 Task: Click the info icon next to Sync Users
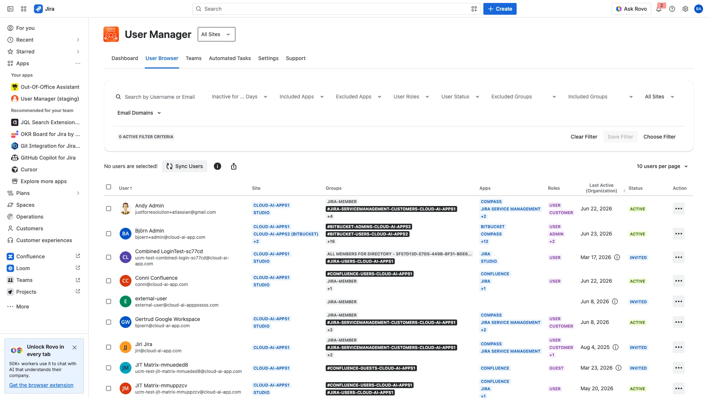(218, 166)
